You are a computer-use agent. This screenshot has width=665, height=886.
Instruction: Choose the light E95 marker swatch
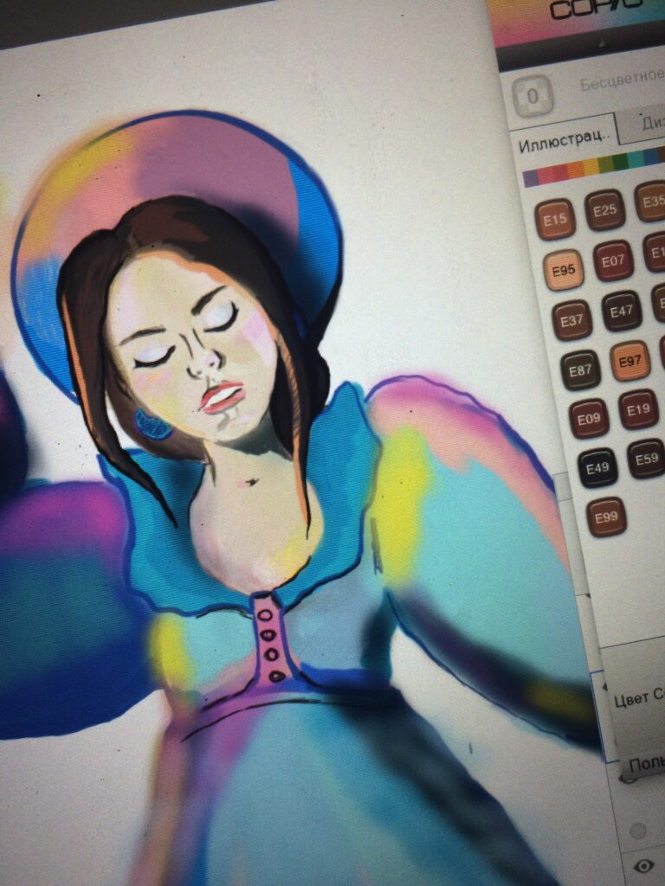[563, 270]
